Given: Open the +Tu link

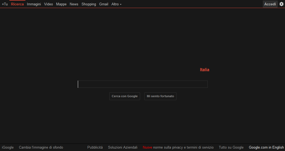Looking at the screenshot, I should pos(5,4).
